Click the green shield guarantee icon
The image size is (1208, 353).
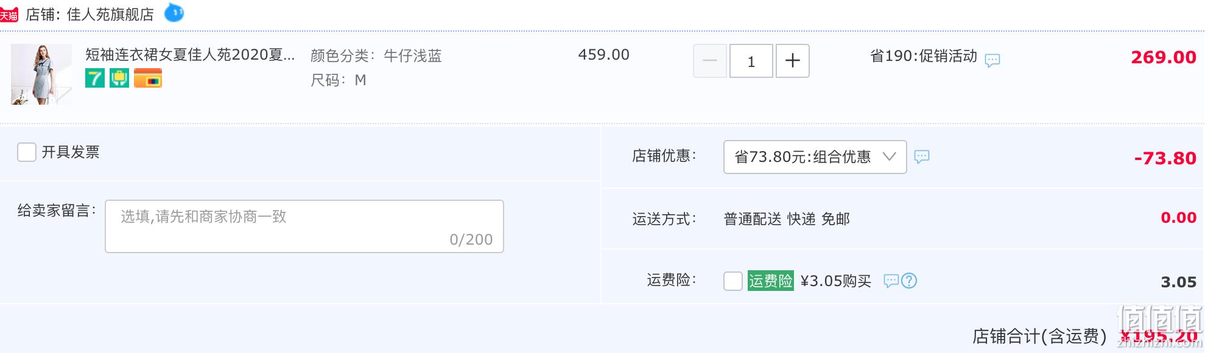119,78
